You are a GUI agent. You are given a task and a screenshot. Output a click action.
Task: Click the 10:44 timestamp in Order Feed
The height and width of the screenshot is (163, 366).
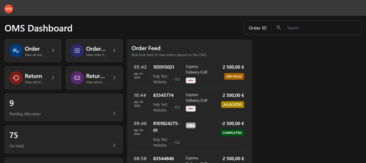[140, 95]
